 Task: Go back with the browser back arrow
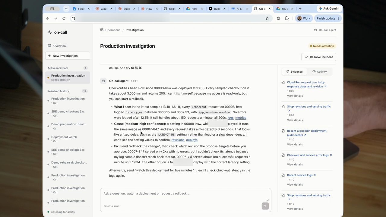(x=48, y=18)
